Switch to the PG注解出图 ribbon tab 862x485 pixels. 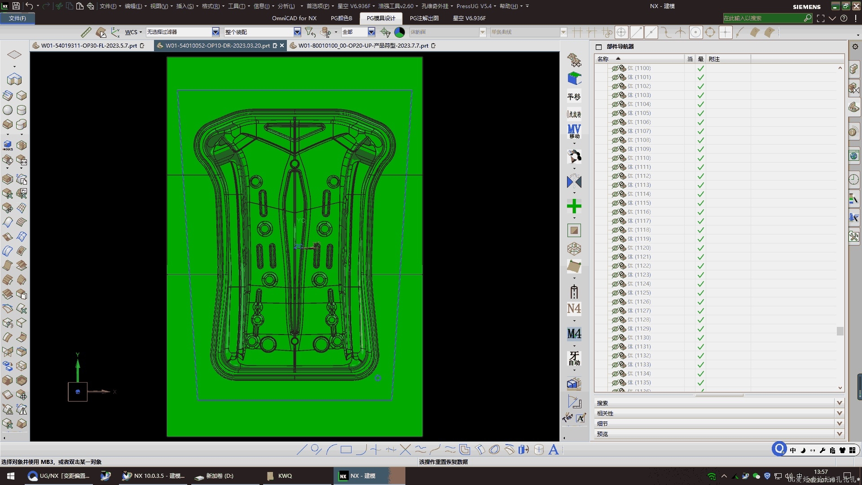pyautogui.click(x=424, y=18)
